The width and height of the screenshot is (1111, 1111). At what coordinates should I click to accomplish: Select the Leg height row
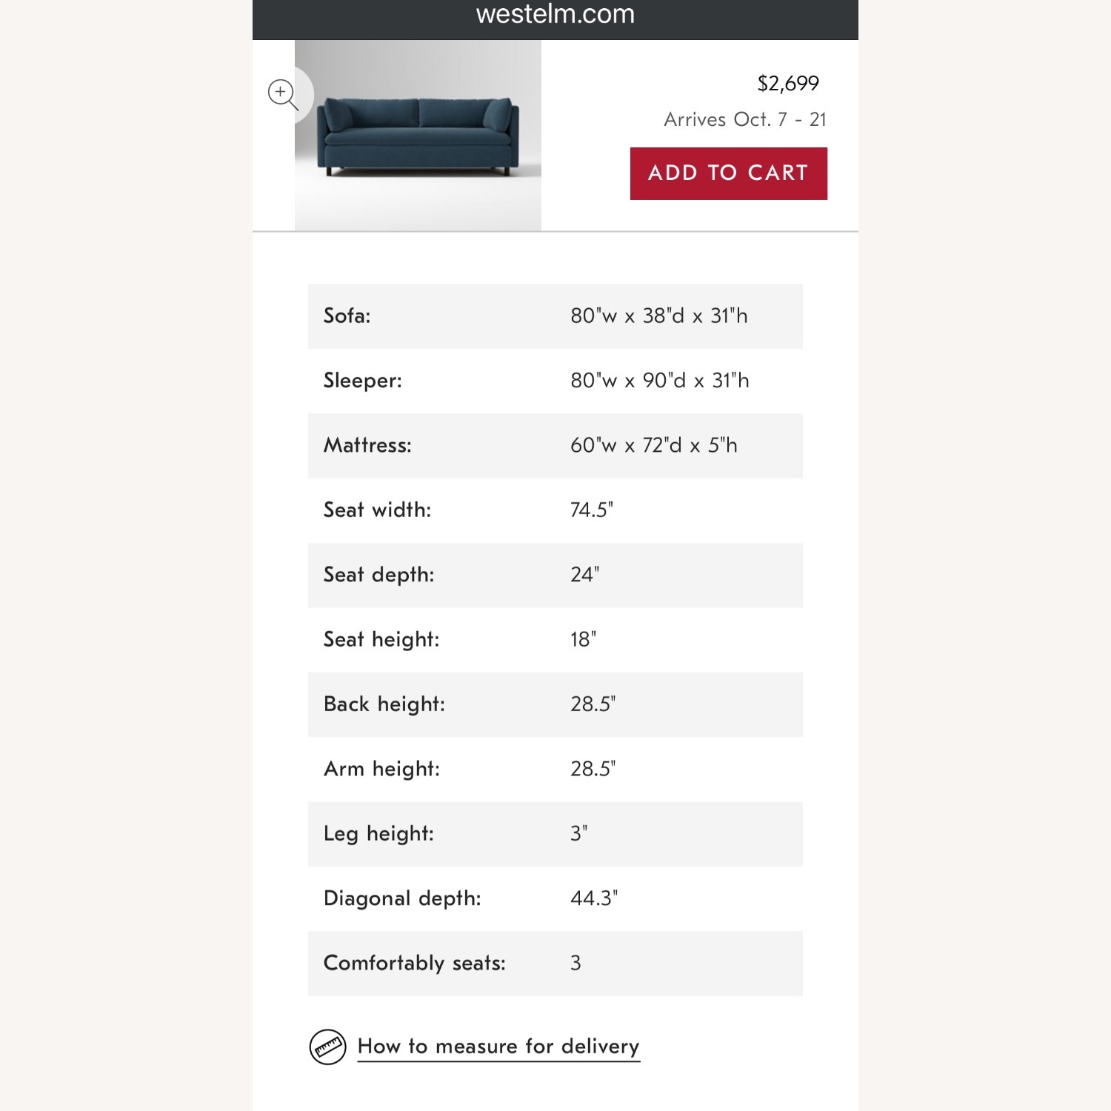click(555, 834)
